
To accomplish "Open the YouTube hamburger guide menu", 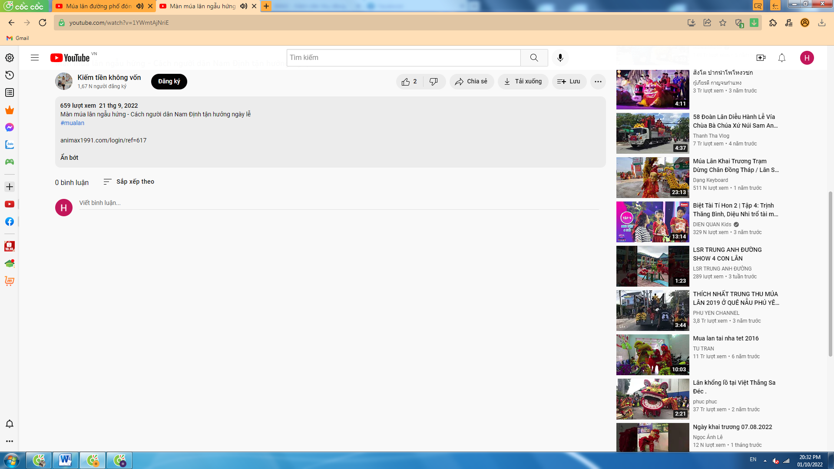I will 35,58.
